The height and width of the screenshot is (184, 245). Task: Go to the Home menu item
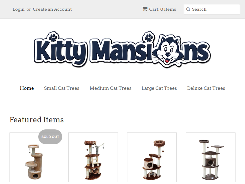pyautogui.click(x=27, y=88)
